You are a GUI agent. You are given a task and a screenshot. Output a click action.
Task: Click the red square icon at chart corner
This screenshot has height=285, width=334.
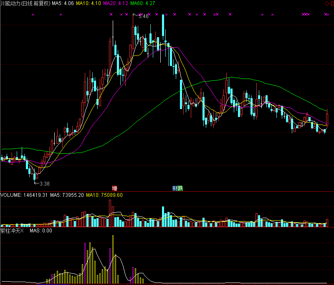(332, 3)
